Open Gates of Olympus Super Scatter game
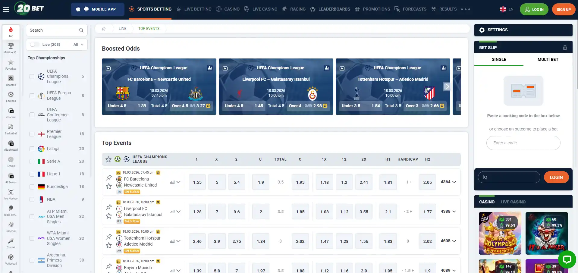 point(500,234)
